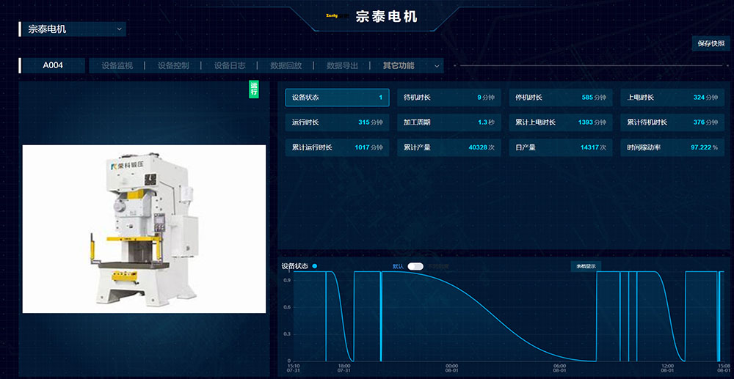Go to the 数据导出 tab
Image resolution: width=734 pixels, height=379 pixels.
pyautogui.click(x=342, y=66)
